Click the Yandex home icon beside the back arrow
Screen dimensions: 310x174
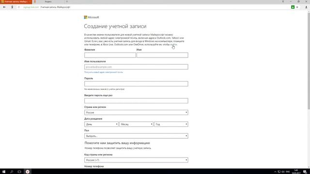(x=12, y=7)
